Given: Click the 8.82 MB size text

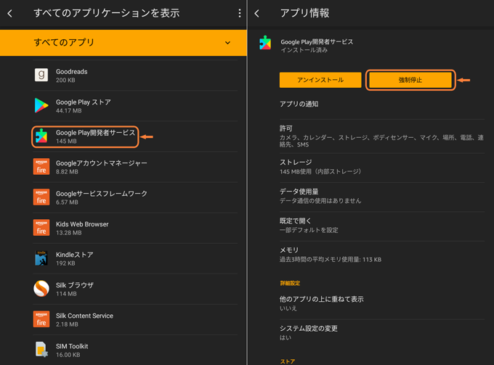Looking at the screenshot, I should [67, 172].
